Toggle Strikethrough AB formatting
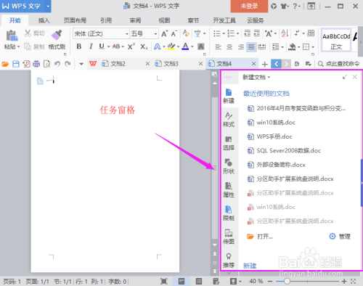Viewport: 363px width, 286px height. [x=116, y=46]
